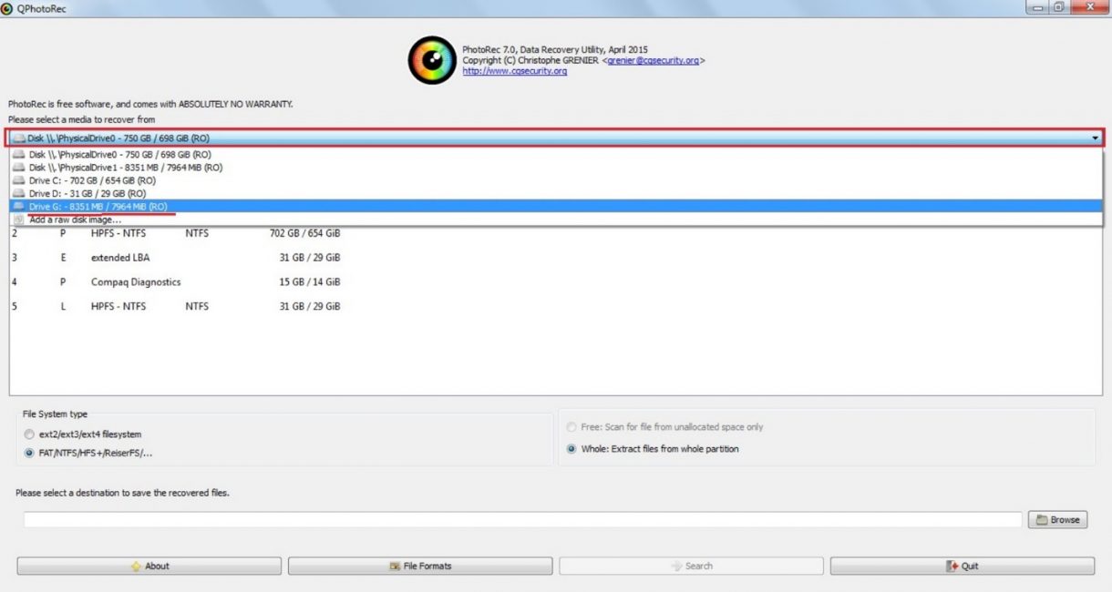Click disk icon of Drive G: entry
This screenshot has width=1112, height=592.
tap(19, 207)
